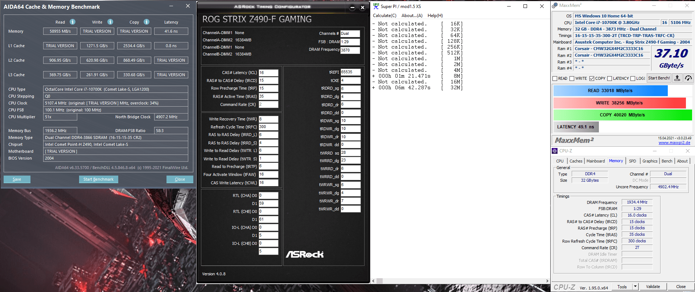The height and width of the screenshot is (292, 695).
Task: Click the 32M result line in Super PI
Action: click(x=418, y=87)
